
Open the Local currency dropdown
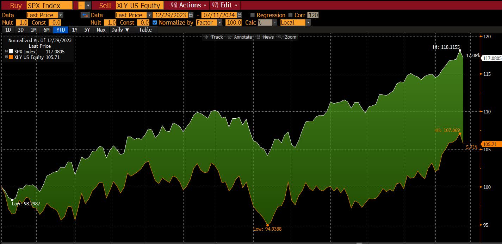pyautogui.click(x=308, y=22)
